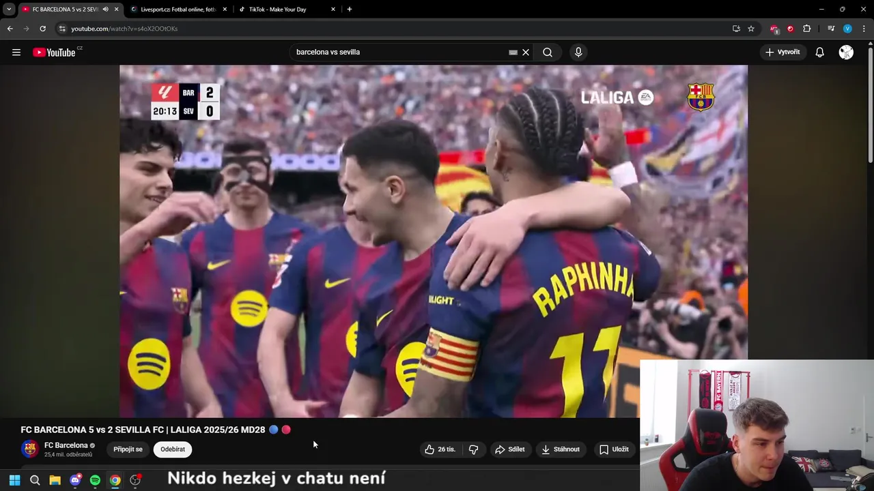Click the address bar URL
The height and width of the screenshot is (491, 874).
coord(124,29)
